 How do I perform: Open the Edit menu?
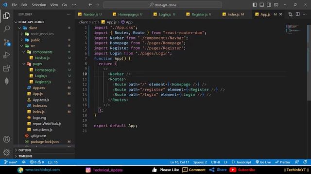tap(24, 5)
